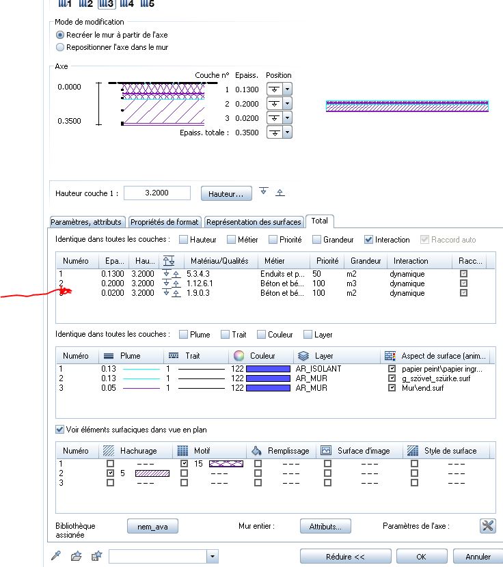This screenshot has width=503, height=567.
Task: Open the Hauteur... dialog button
Action: click(226, 193)
